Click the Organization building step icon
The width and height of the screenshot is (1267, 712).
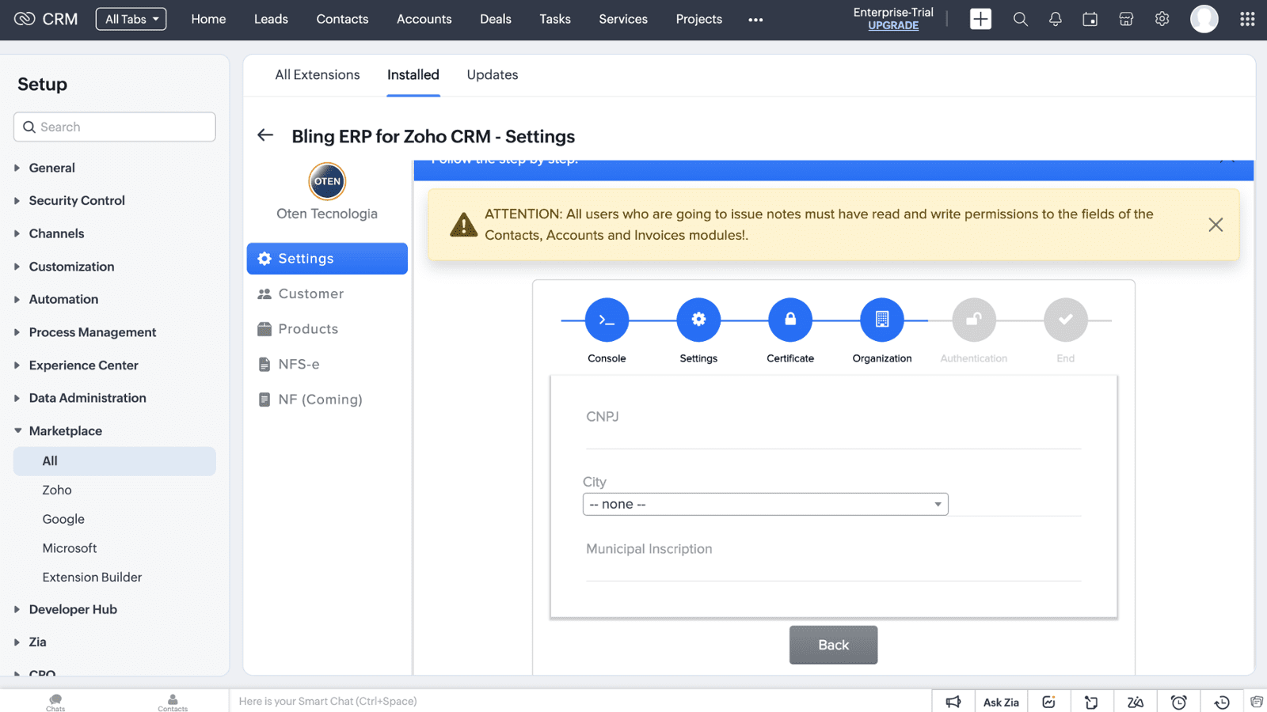click(881, 320)
